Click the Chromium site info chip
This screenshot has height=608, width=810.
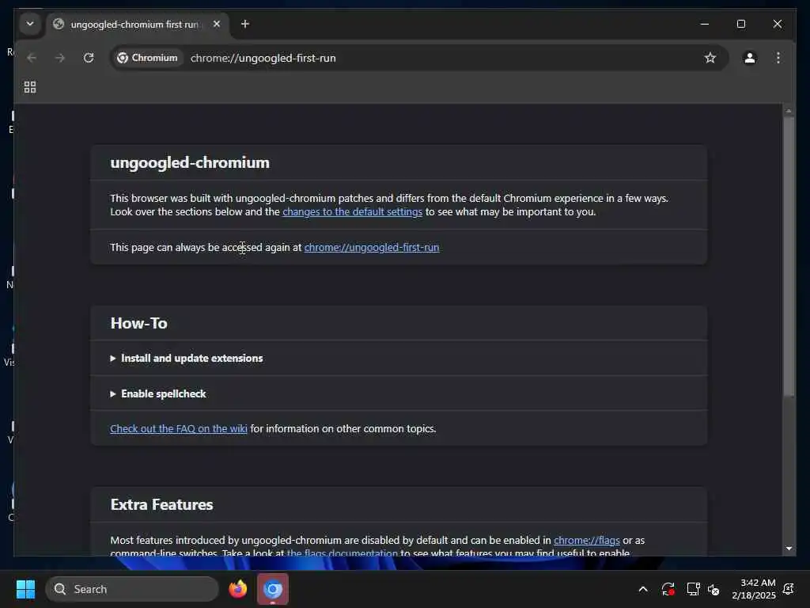click(147, 58)
